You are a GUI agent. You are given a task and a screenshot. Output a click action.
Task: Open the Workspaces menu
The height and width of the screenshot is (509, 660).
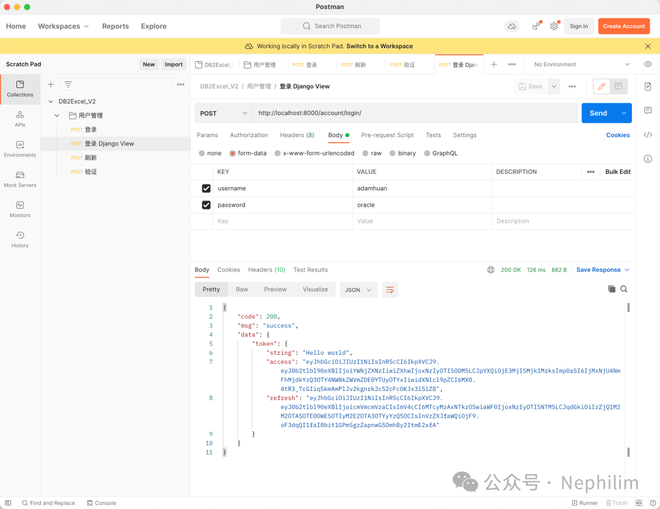(x=64, y=26)
